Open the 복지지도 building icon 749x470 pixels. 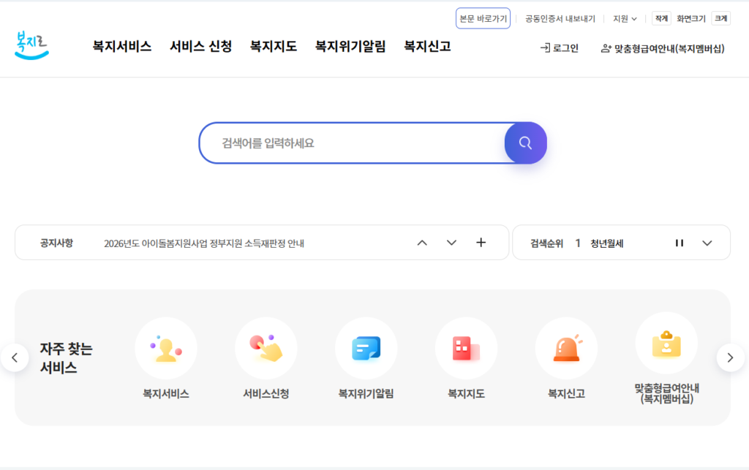pos(466,349)
